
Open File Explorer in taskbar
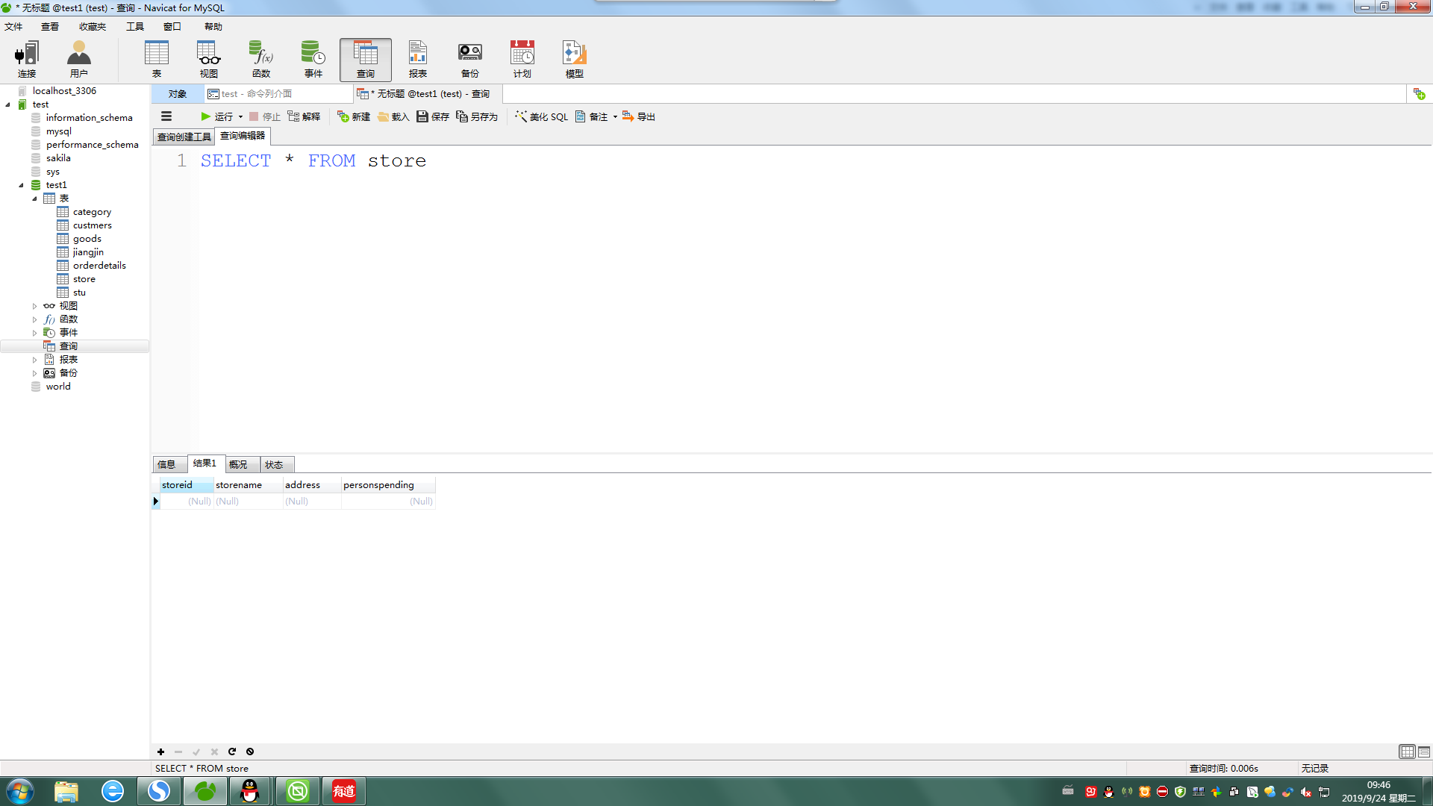pyautogui.click(x=66, y=791)
